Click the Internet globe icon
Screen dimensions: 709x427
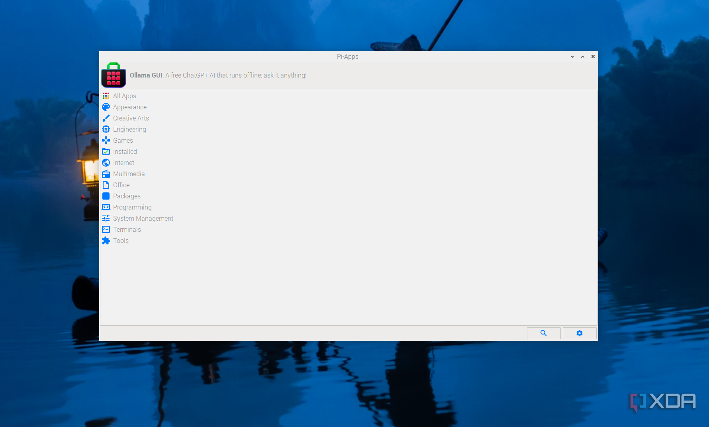coord(106,163)
